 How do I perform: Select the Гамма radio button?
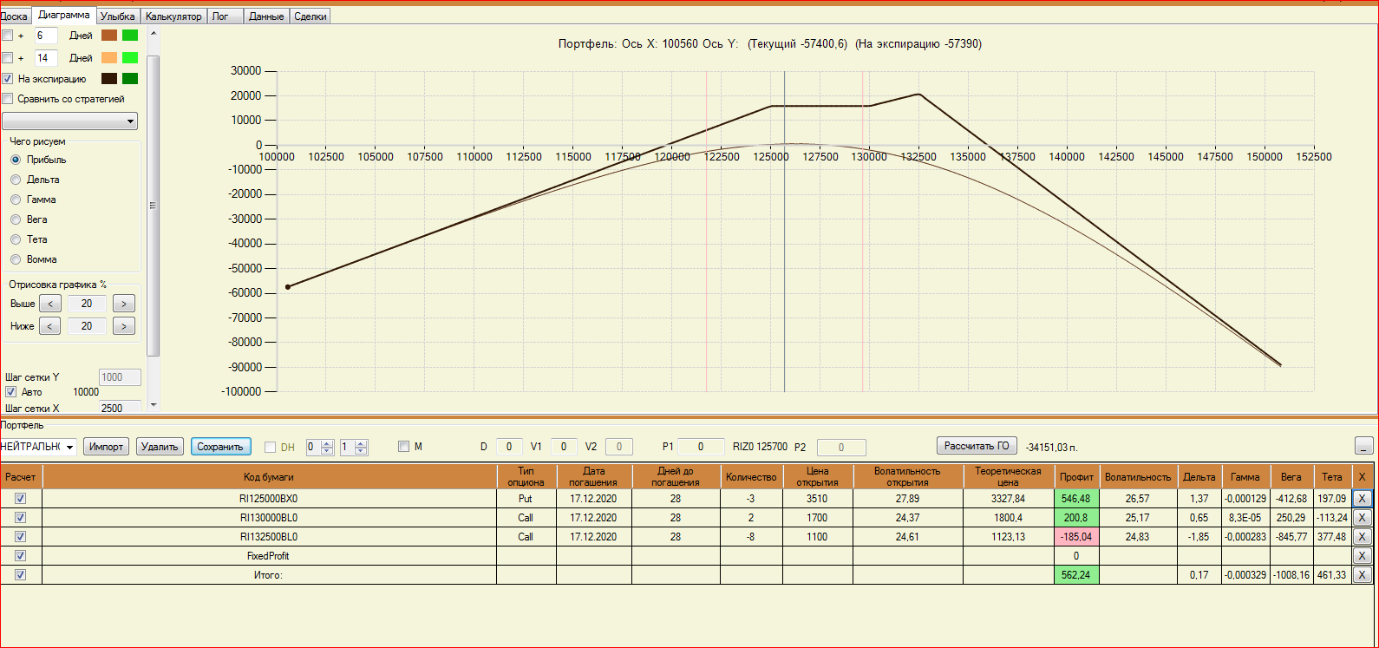(x=16, y=200)
